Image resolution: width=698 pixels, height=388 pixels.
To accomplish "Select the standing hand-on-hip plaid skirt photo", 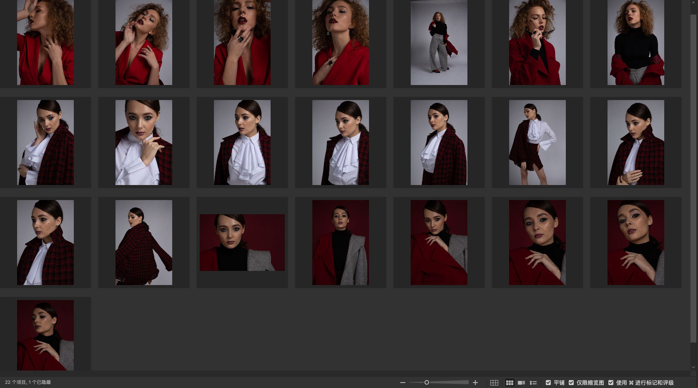I will click(x=537, y=143).
